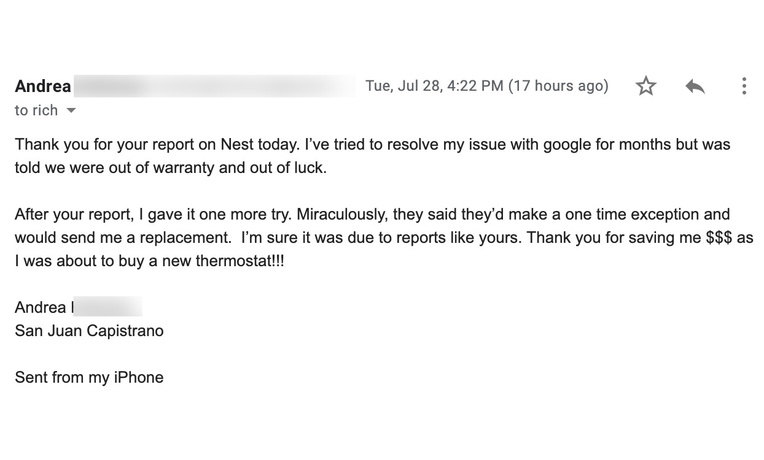Click the "Sent from my iPhone" footer

click(89, 377)
